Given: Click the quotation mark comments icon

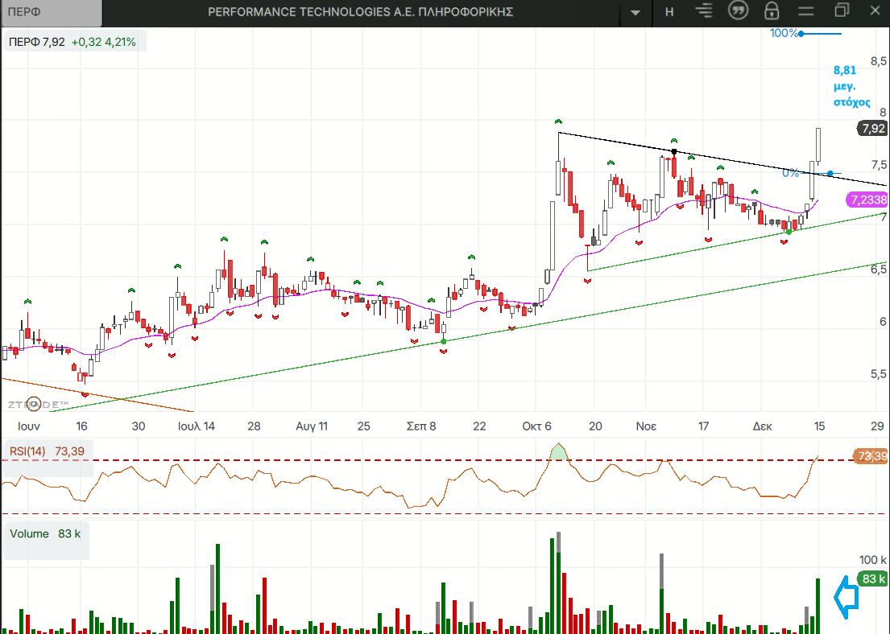Looking at the screenshot, I should tap(738, 11).
